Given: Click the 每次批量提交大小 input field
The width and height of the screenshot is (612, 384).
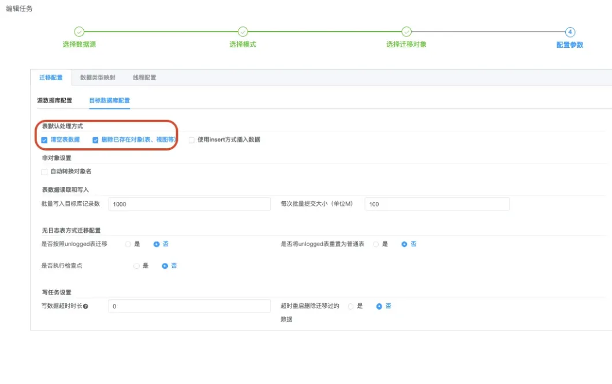Looking at the screenshot, I should click(x=436, y=204).
